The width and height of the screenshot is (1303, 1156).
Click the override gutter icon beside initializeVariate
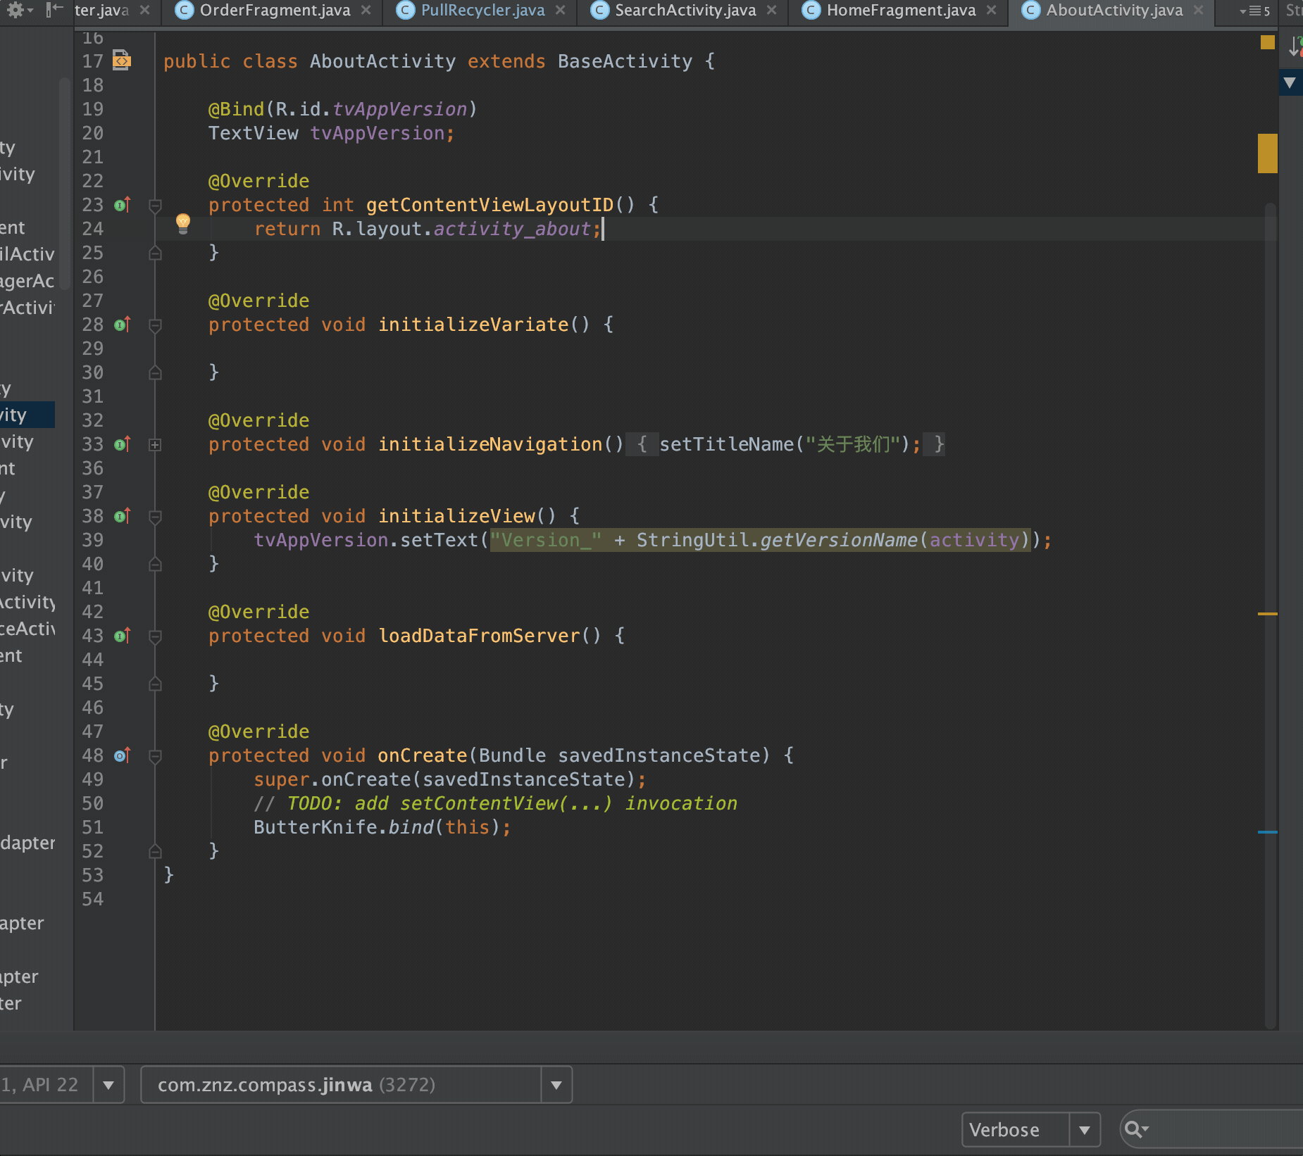123,325
